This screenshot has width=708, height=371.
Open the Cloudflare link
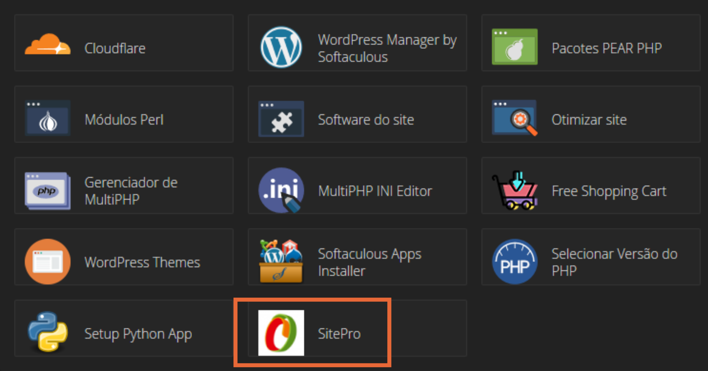[115, 49]
